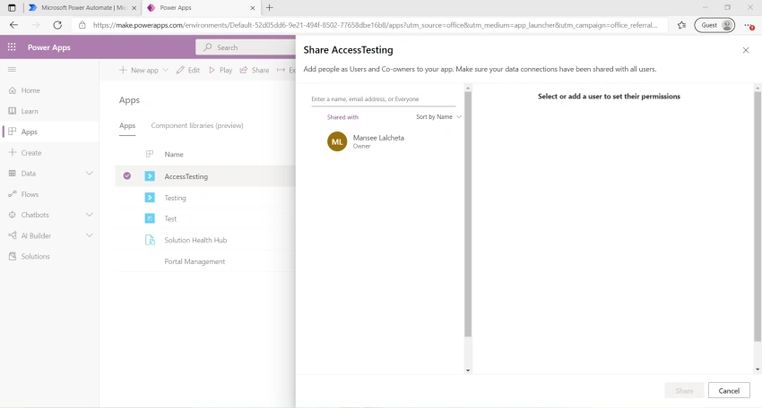Focus the Power Apps Search box
This screenshot has height=408, width=762.
(246, 47)
